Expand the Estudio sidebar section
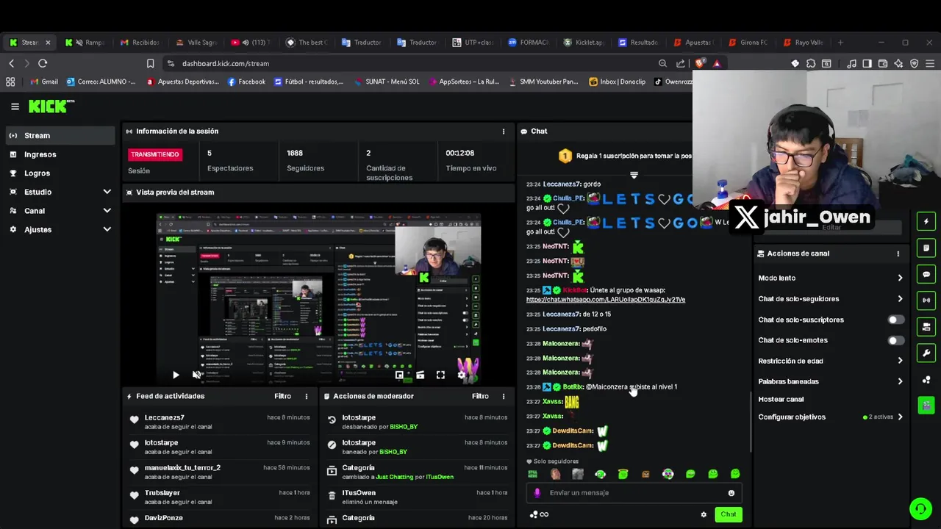 [60, 192]
